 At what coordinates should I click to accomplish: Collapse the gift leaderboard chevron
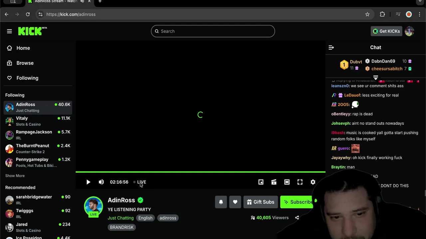tap(376, 77)
